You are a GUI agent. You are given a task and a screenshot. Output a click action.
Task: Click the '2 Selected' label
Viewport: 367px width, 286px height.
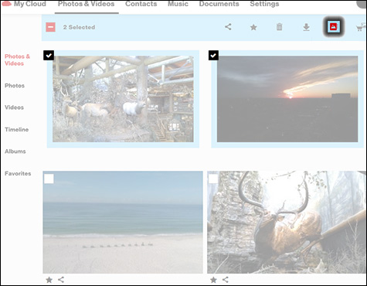(79, 27)
